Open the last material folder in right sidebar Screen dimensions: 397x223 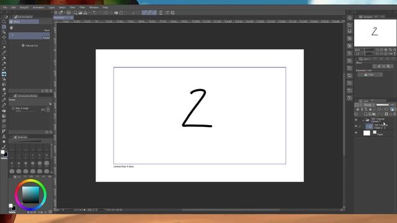[350, 98]
